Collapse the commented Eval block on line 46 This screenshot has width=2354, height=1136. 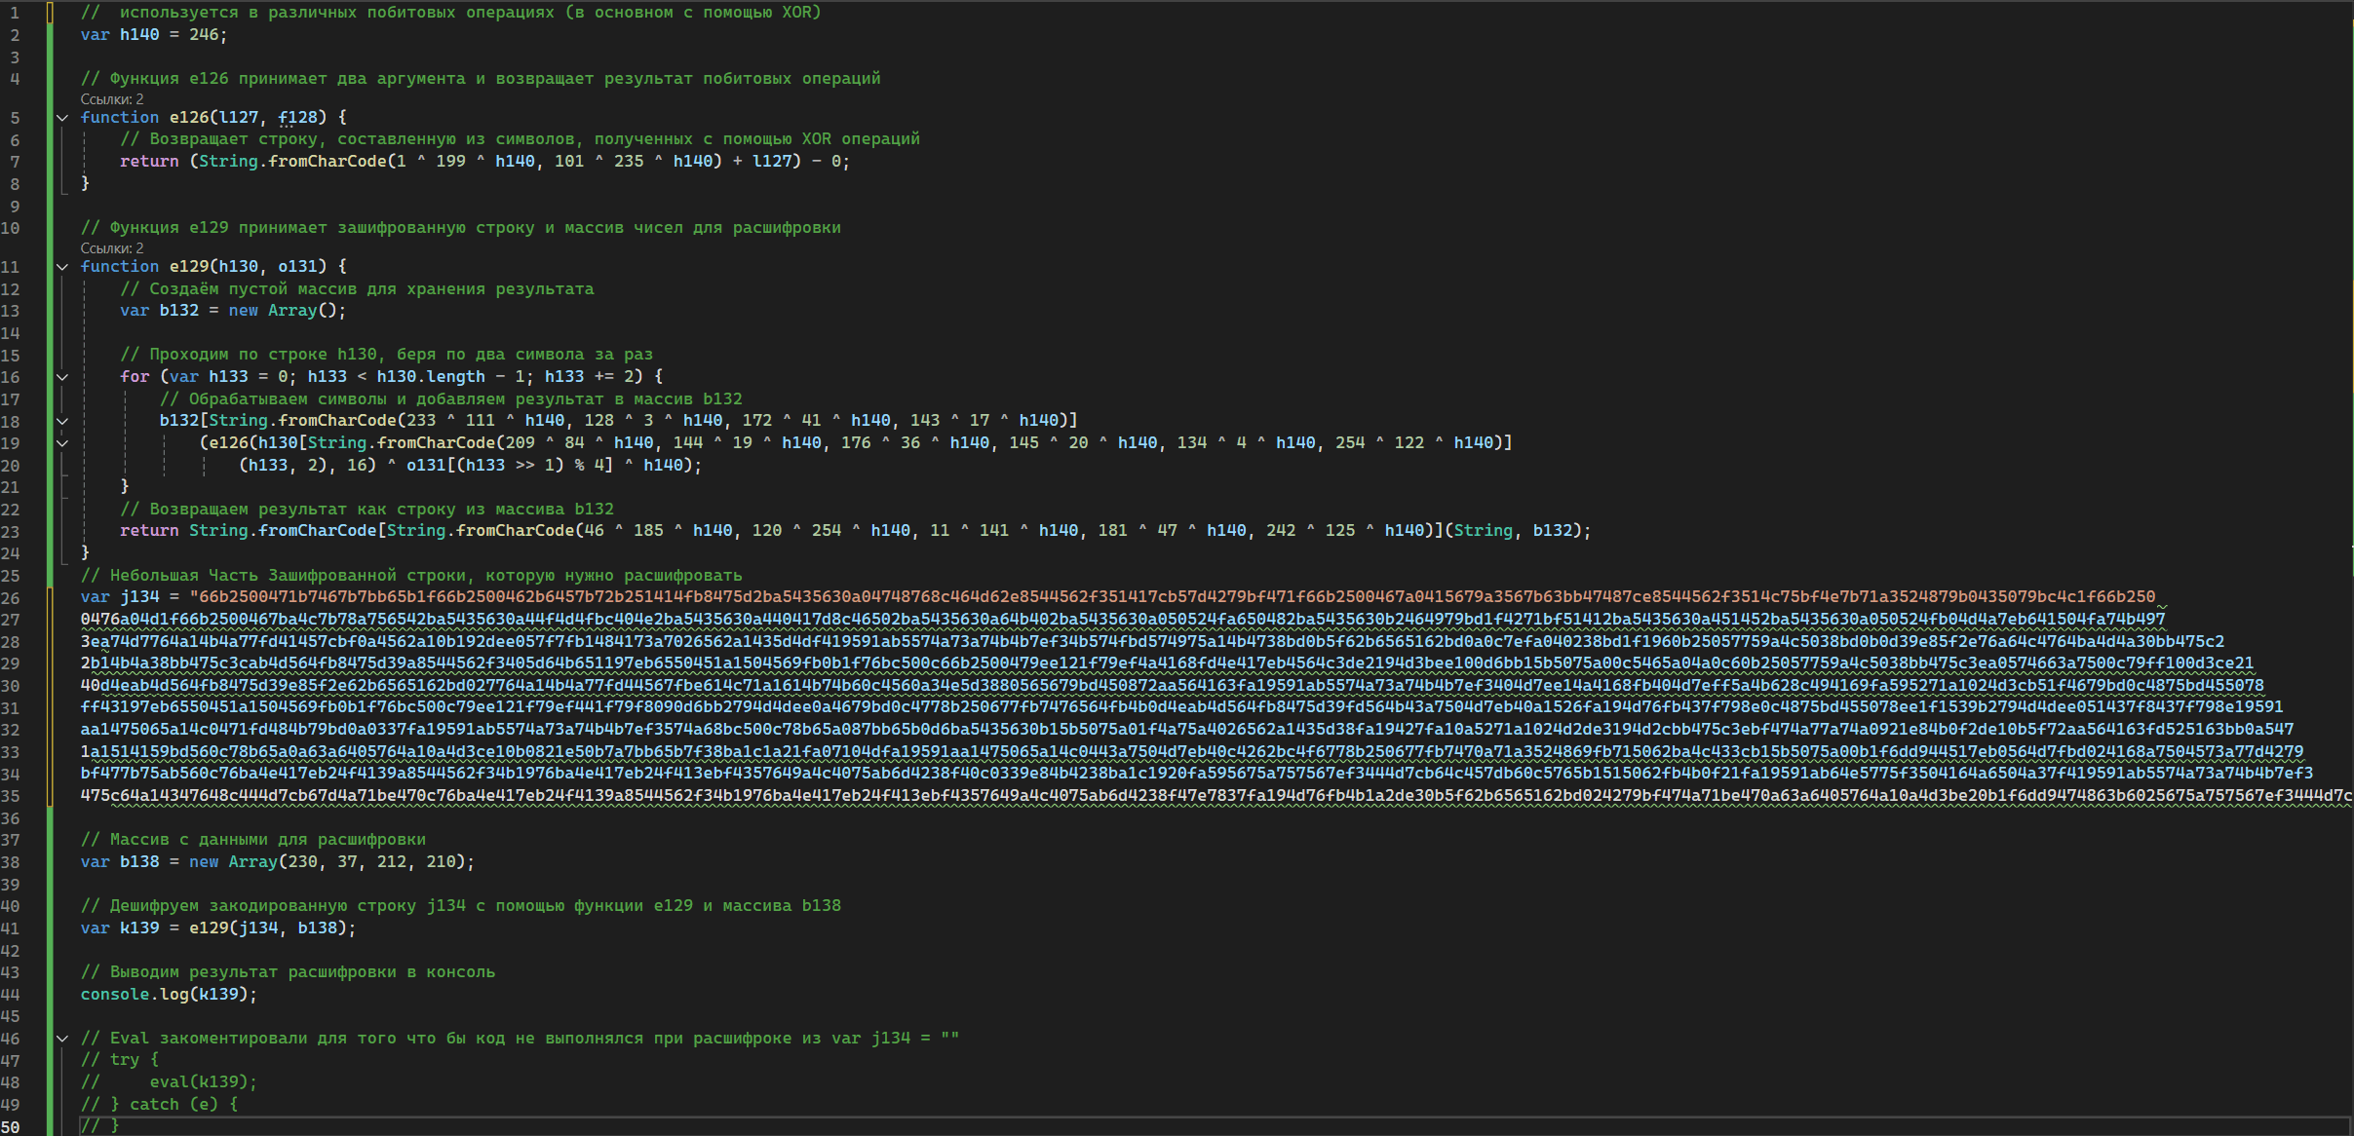[62, 1039]
